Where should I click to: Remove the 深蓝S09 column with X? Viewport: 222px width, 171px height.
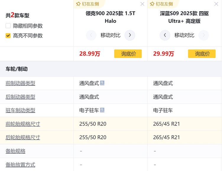click(216, 4)
